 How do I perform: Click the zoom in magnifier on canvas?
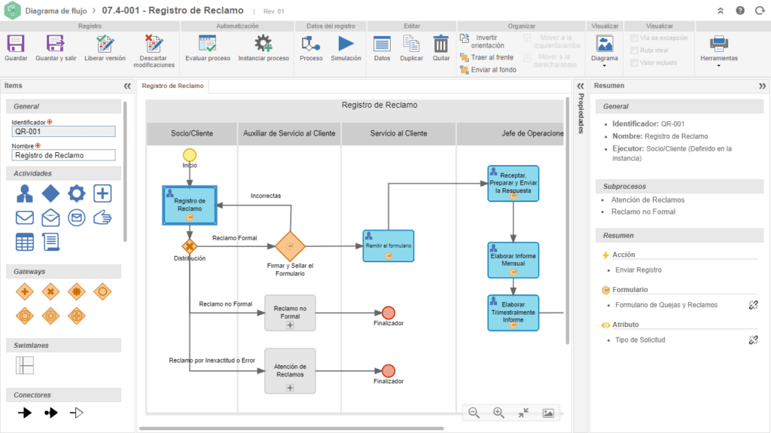(x=498, y=413)
